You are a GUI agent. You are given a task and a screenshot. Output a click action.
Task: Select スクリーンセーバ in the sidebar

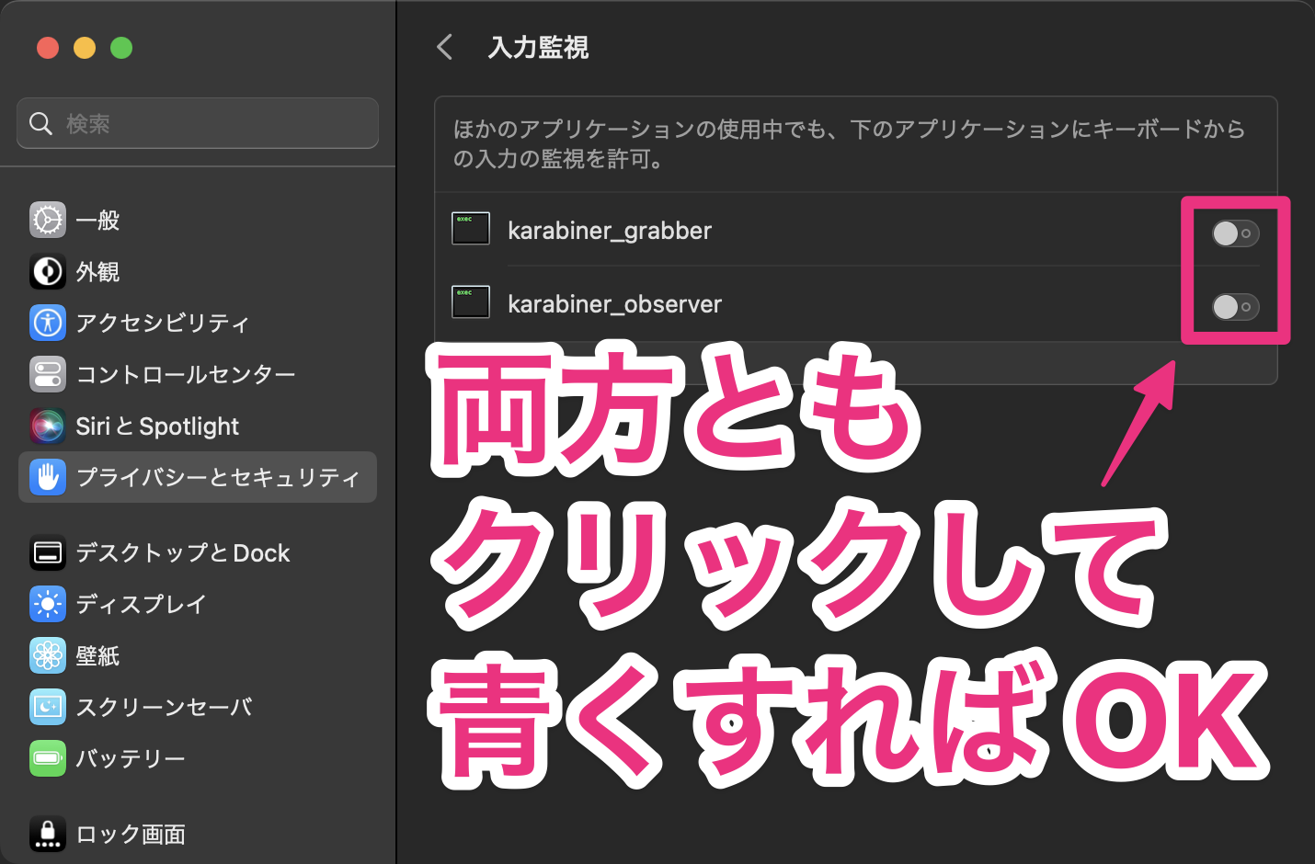click(47, 707)
